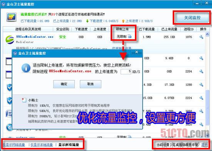Open the 打开所在目录 link

pos(122,48)
